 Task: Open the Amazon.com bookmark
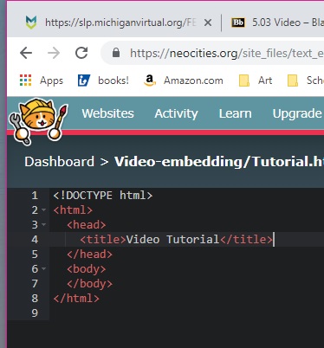(x=184, y=81)
